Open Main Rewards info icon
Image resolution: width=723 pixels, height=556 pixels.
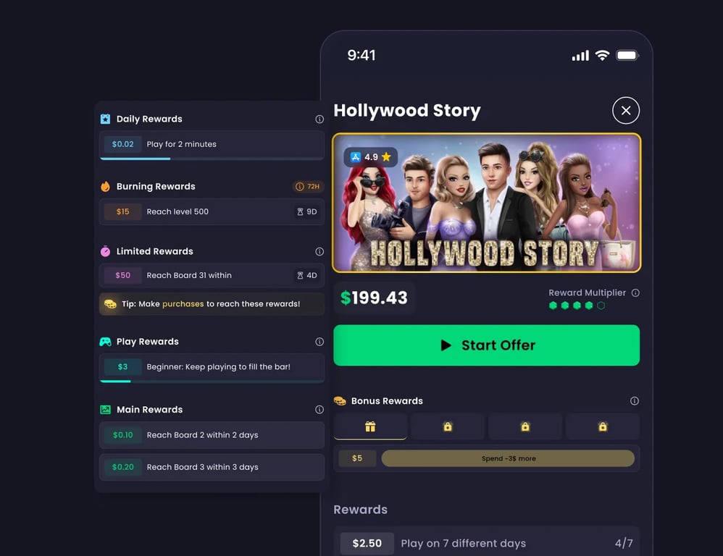point(319,410)
